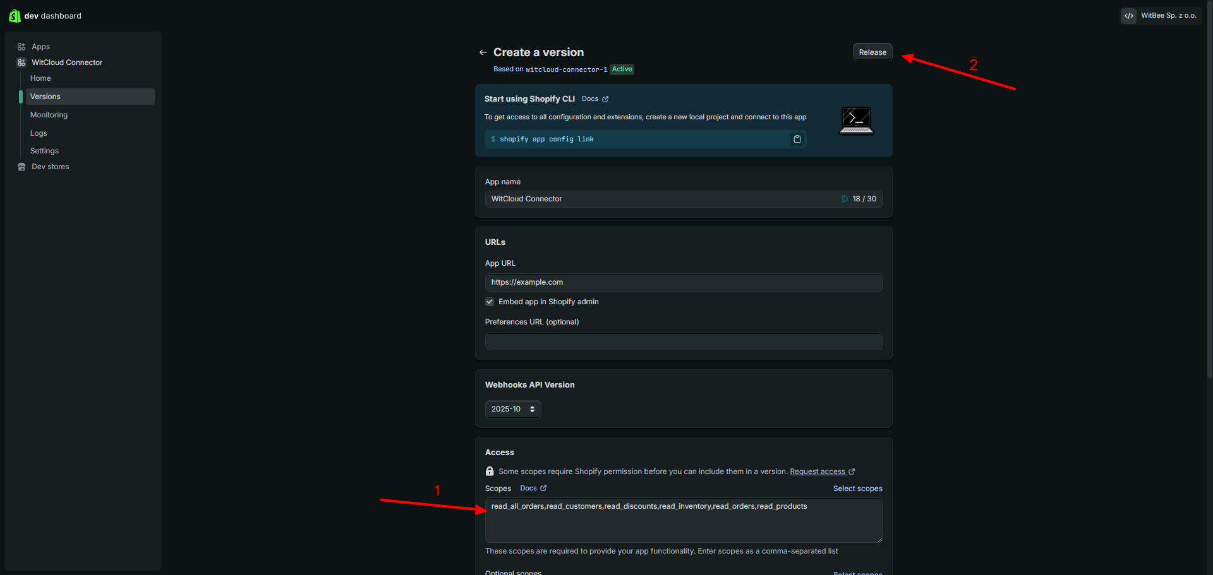Toggle Embed app in Shopify admin checkbox
The image size is (1213, 575).
point(490,302)
